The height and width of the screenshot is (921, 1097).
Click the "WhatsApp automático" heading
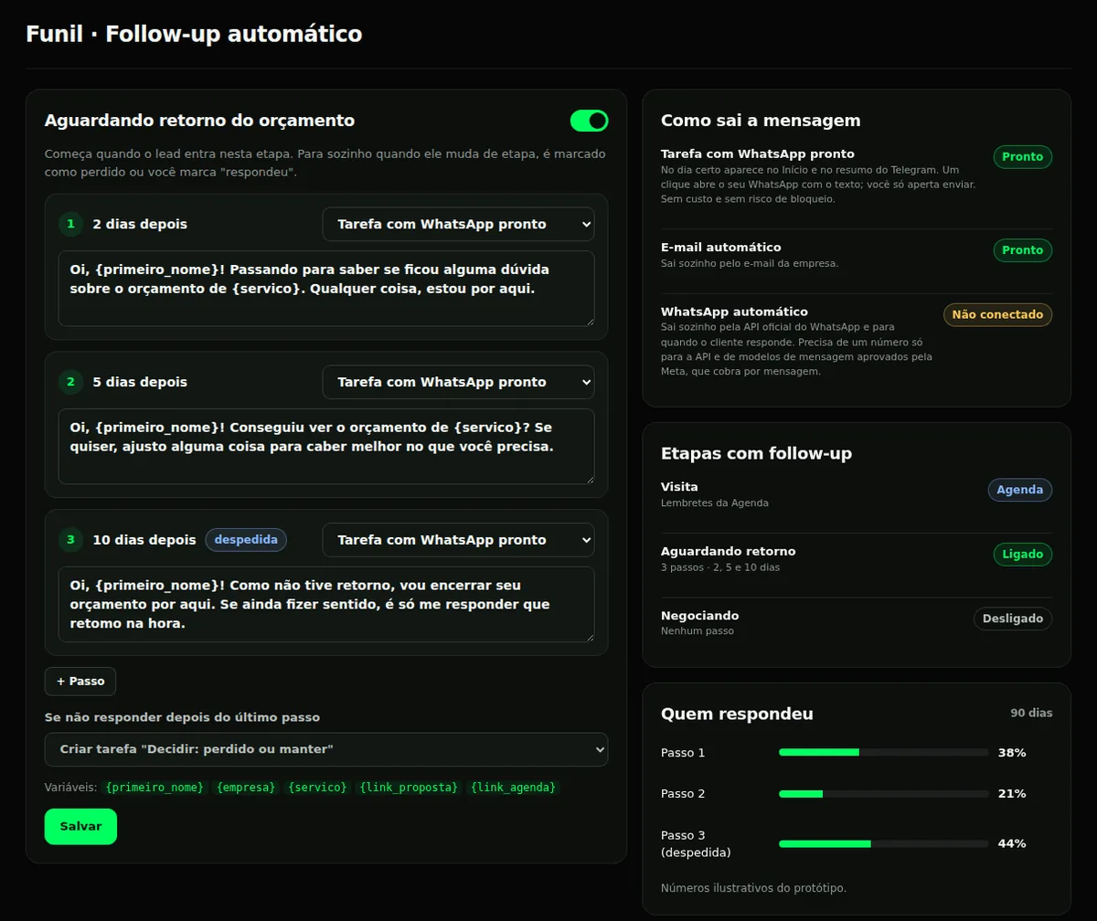[x=735, y=312]
